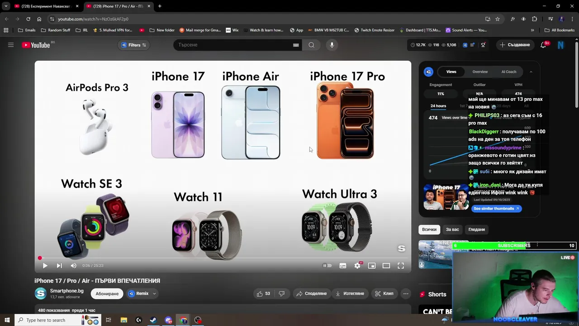Image resolution: width=579 pixels, height=326 pixels.
Task: Click the Търсене search field
Action: pos(233,45)
